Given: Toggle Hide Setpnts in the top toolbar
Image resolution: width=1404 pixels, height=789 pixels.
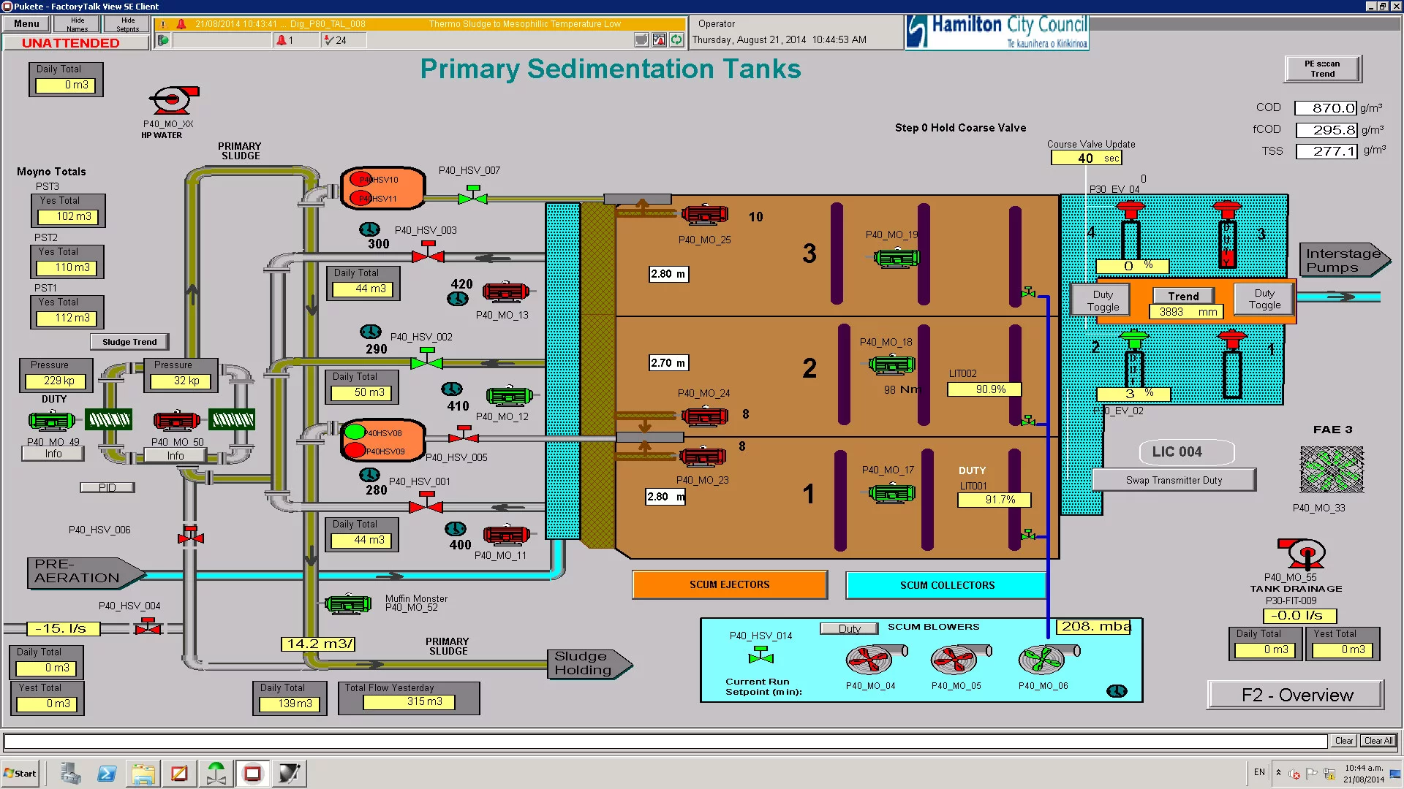Looking at the screenshot, I should [126, 23].
